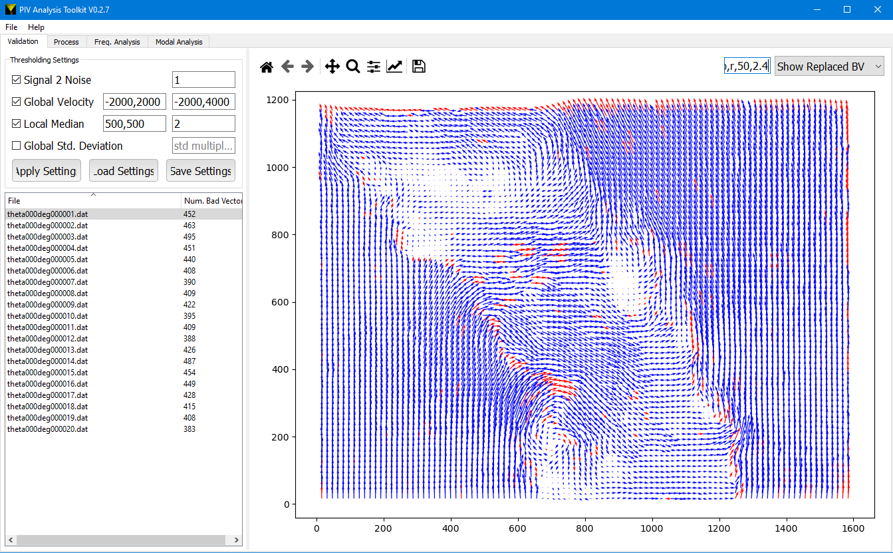This screenshot has width=893, height=553.
Task: Disable the Local Median checkbox
Action: click(17, 124)
